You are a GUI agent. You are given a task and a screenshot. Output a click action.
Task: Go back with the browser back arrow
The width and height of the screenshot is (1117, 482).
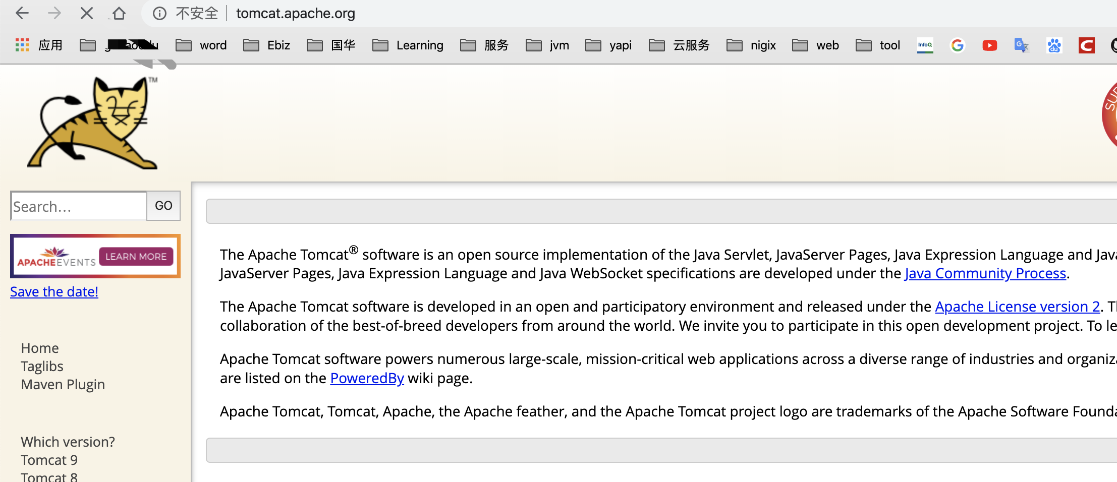pyautogui.click(x=22, y=13)
